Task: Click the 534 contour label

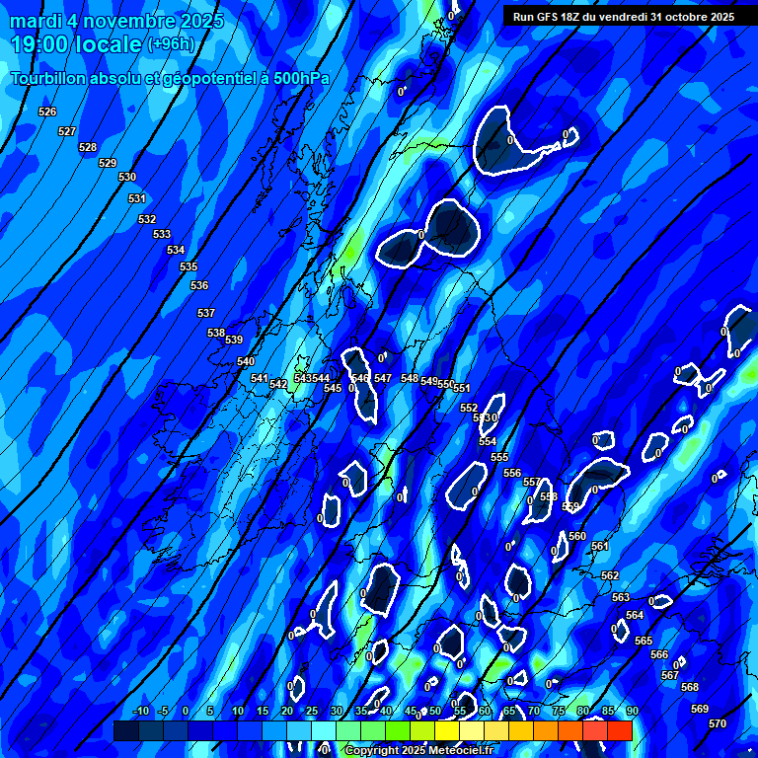Action: [x=176, y=250]
